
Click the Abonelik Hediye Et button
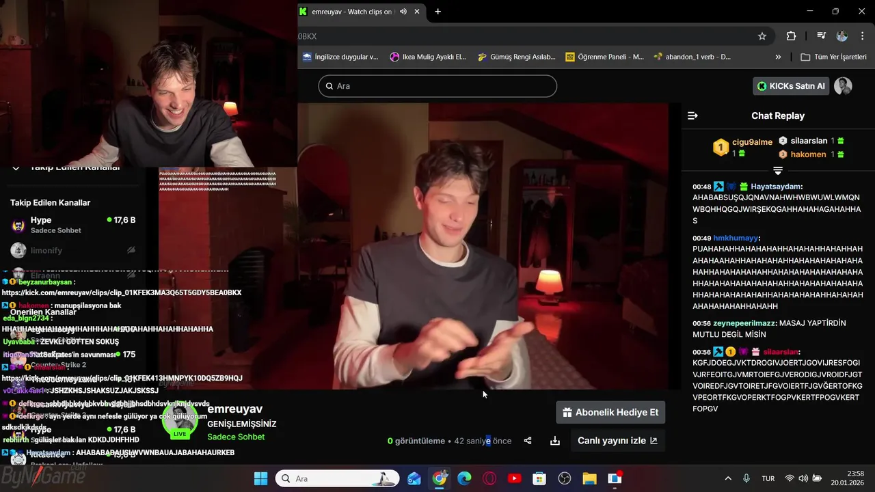[x=610, y=412]
